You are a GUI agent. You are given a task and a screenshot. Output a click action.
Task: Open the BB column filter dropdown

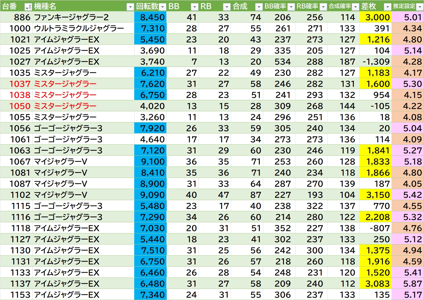pos(195,7)
